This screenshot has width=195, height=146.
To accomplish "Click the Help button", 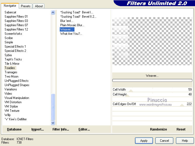I will click(185, 141).
